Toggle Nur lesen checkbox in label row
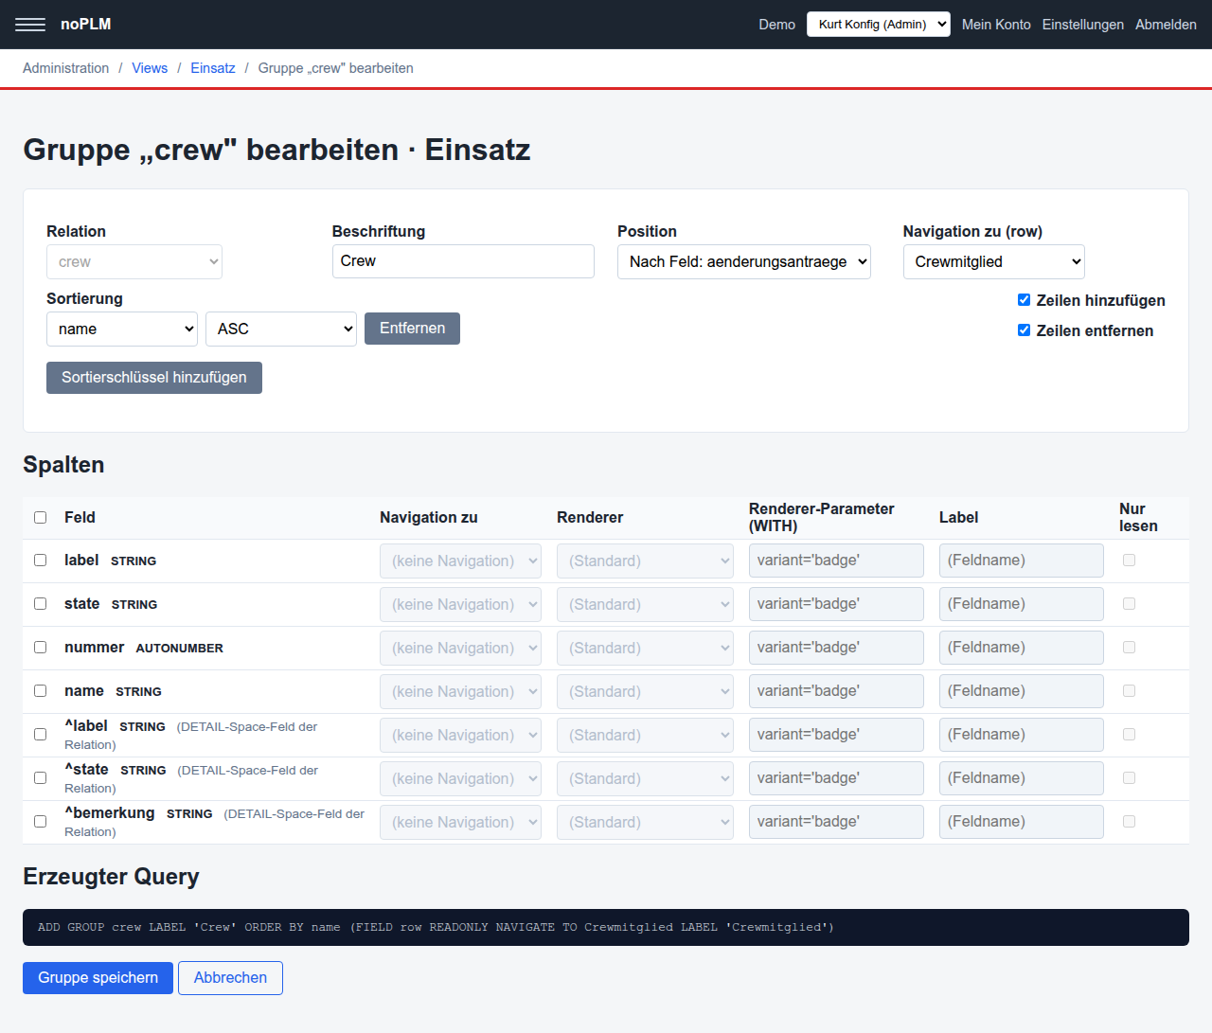Viewport: 1212px width, 1033px height. (1129, 561)
